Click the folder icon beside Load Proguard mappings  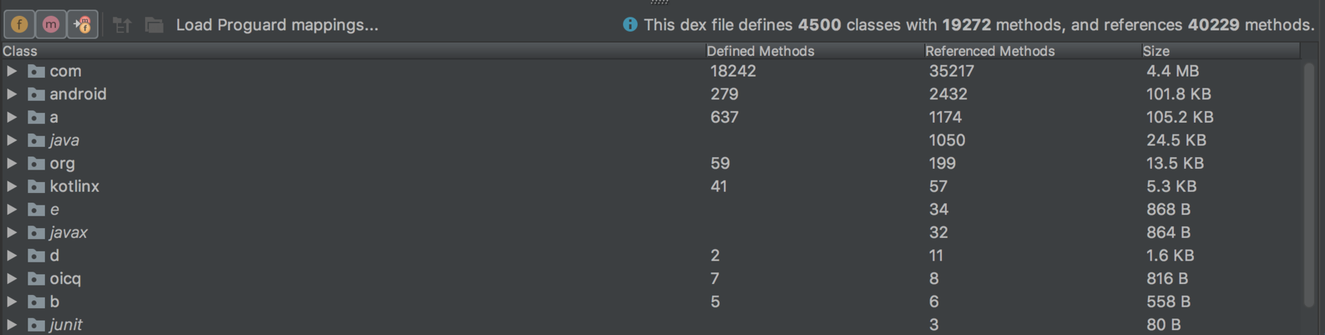coord(154,26)
